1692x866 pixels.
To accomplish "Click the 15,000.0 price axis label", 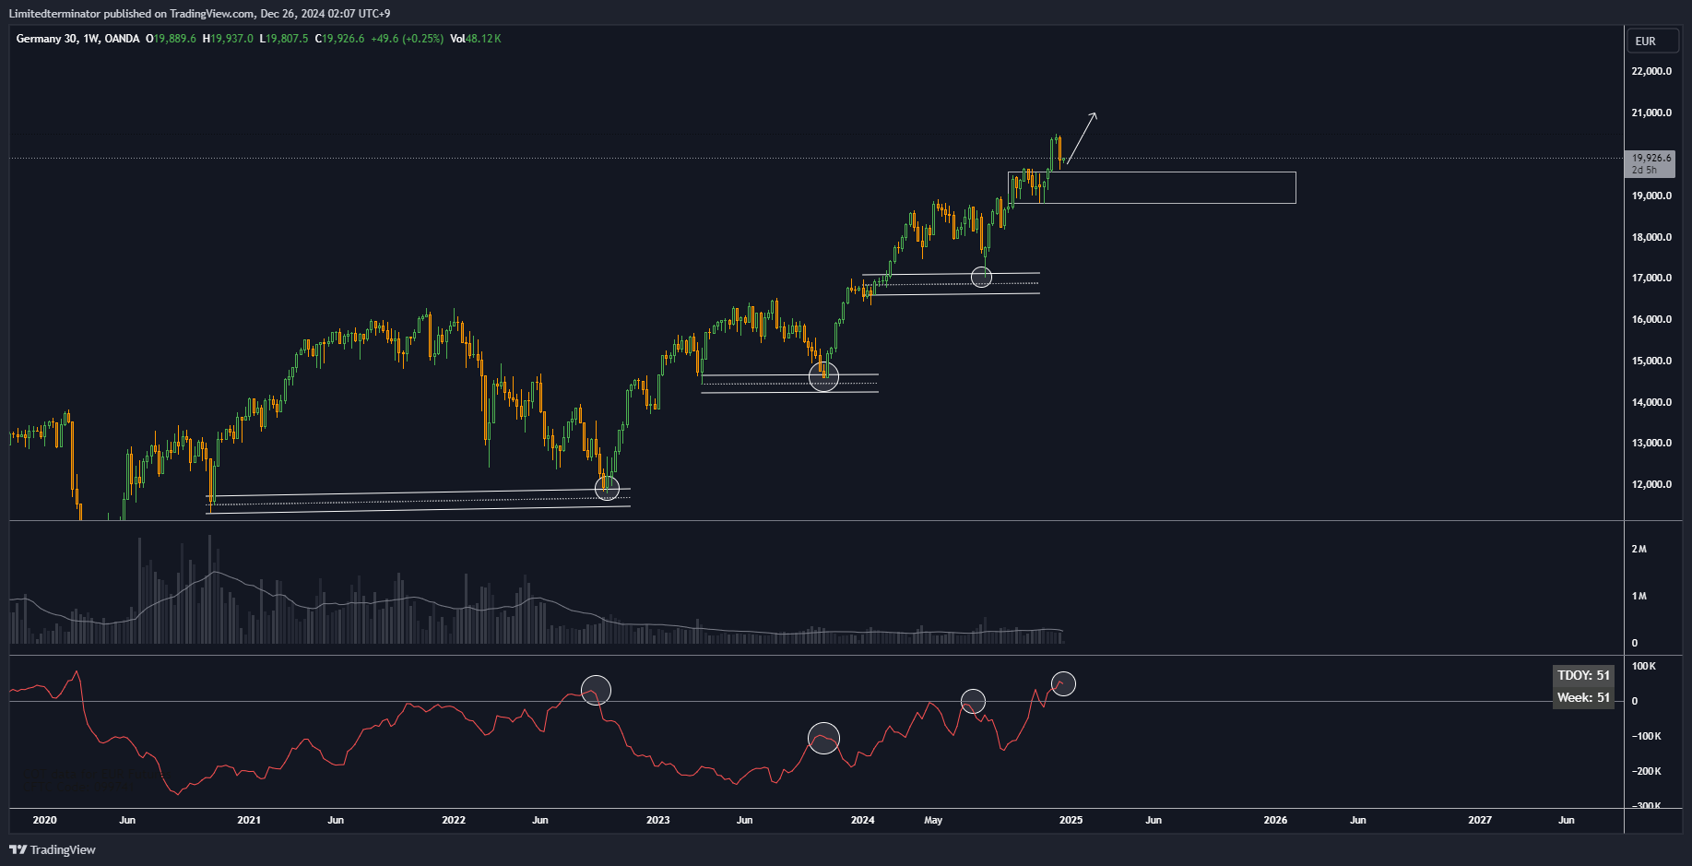I will click(1651, 361).
